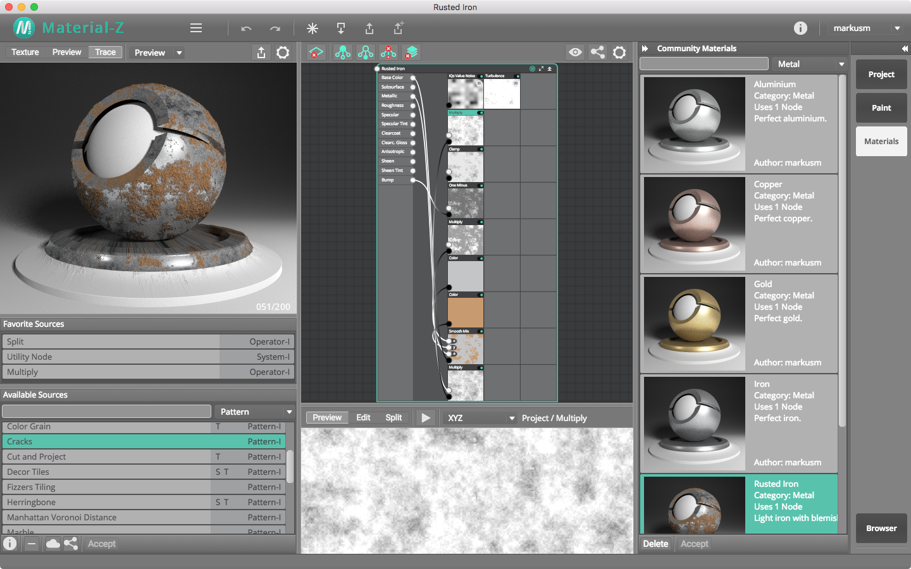Open info panel via the bottom-left info icon

9,544
